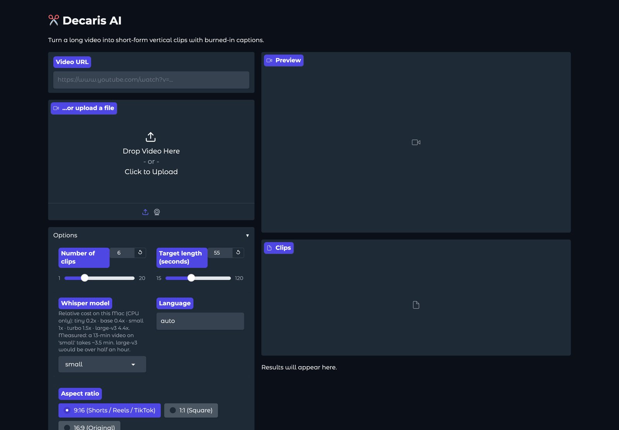
Task: Click 'Results will appear here.' text
Action: [299, 367]
